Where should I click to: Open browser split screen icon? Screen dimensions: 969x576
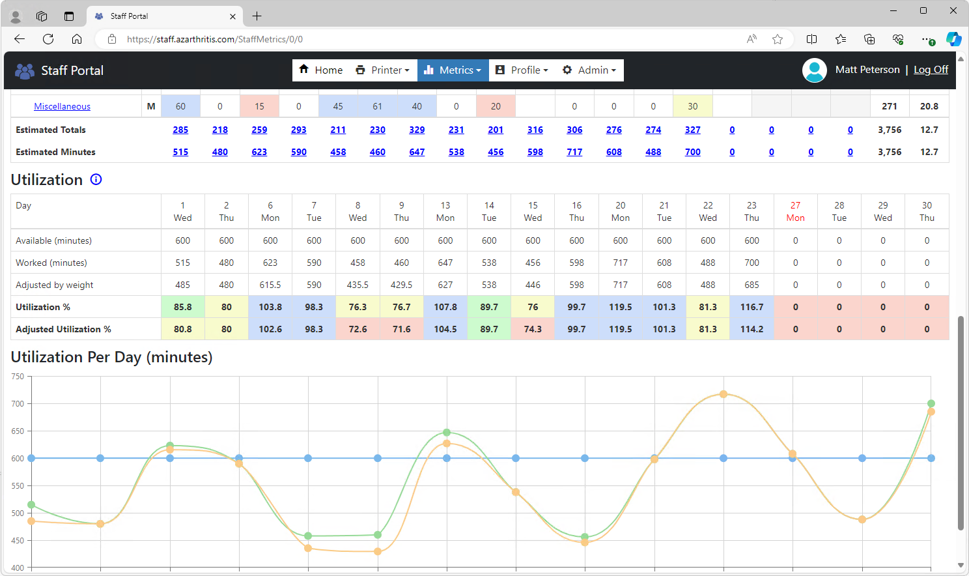pos(811,39)
